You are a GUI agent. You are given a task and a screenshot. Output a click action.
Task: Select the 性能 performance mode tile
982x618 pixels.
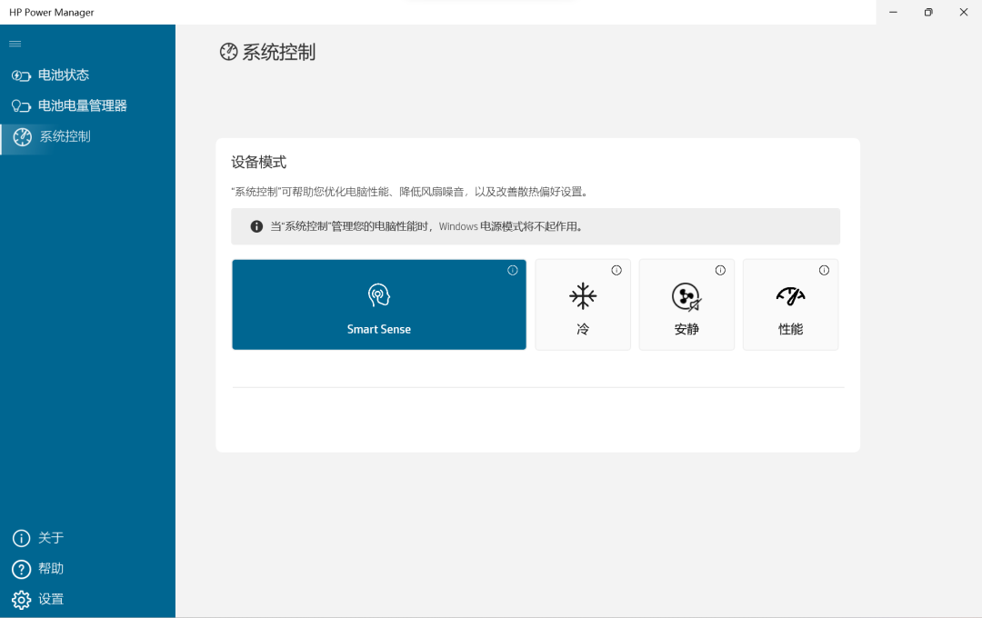tap(790, 304)
